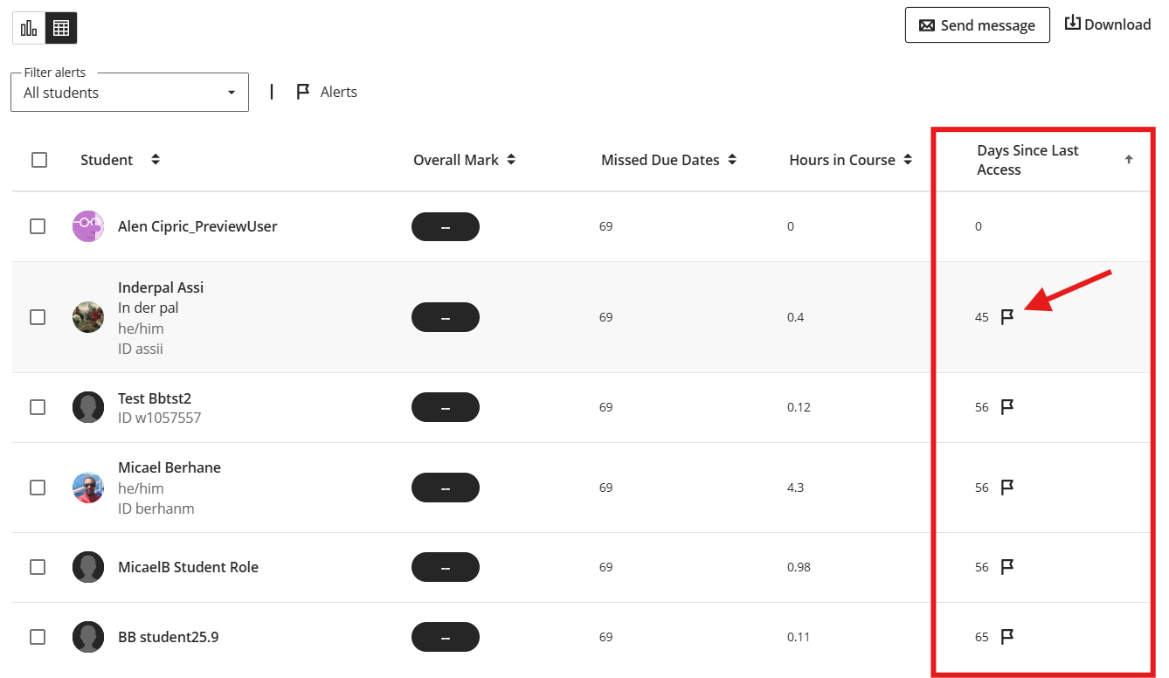Viewport: 1169px width, 678px height.
Task: Click Inderpal Assi's avatar picture
Action: [x=87, y=317]
